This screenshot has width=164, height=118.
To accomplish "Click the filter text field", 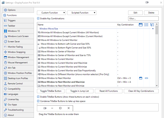I will [143, 18].
